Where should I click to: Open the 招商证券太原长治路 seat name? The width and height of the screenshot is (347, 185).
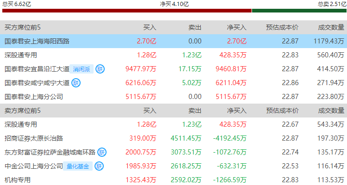coord(34,138)
